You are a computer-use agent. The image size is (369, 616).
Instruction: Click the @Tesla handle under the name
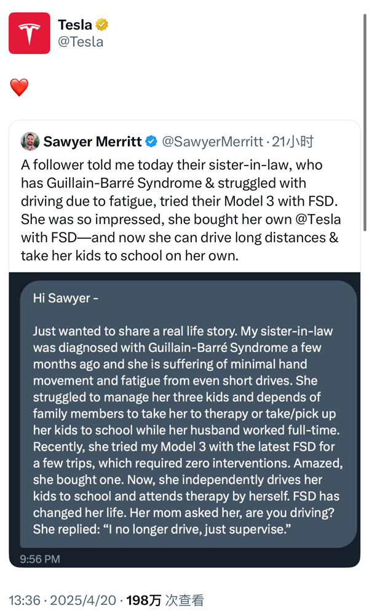coord(80,42)
